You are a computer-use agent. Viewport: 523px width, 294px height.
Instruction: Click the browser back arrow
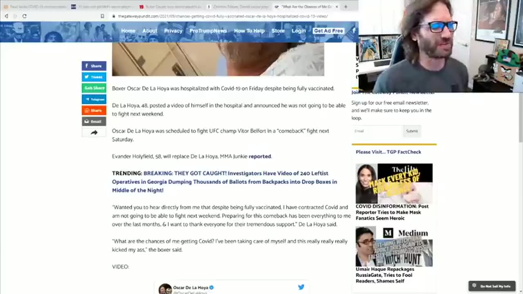click(x=6, y=16)
